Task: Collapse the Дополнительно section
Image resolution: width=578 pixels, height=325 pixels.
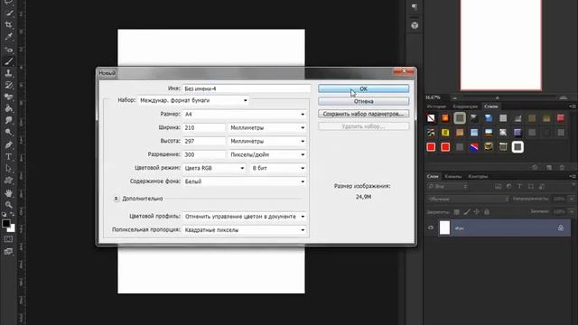Action: pyautogui.click(x=116, y=199)
